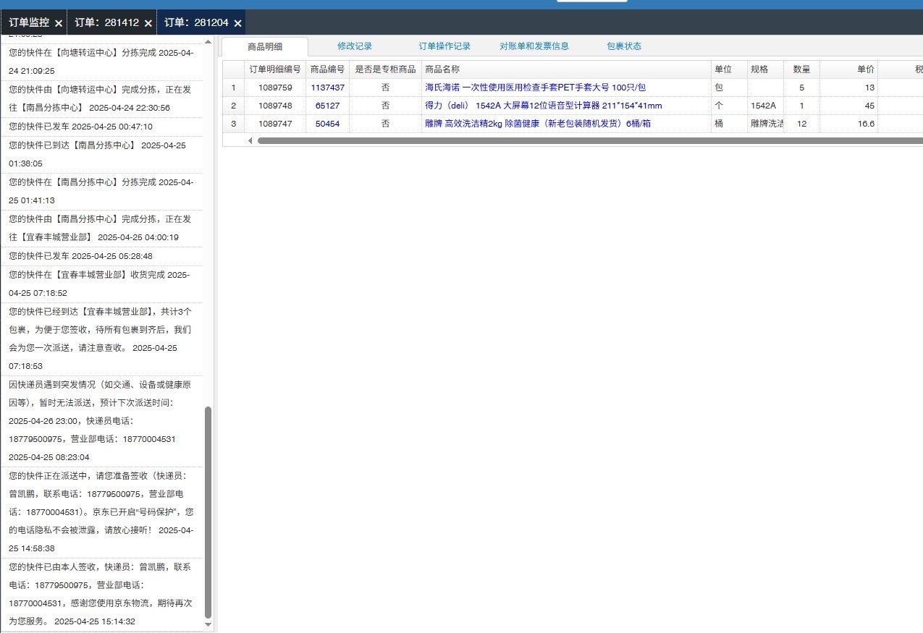This screenshot has width=923, height=633.
Task: Click the tracking log scroll-up arrow
Action: pos(208,41)
